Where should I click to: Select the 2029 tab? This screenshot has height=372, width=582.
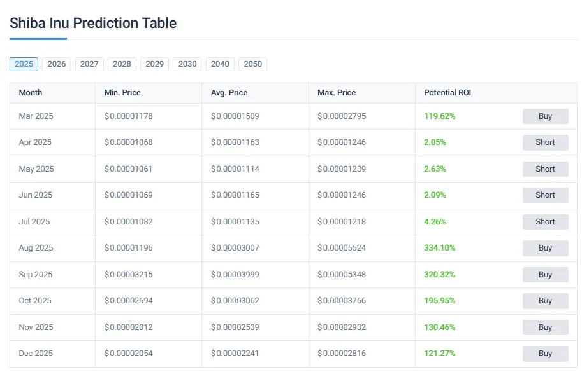[154, 64]
